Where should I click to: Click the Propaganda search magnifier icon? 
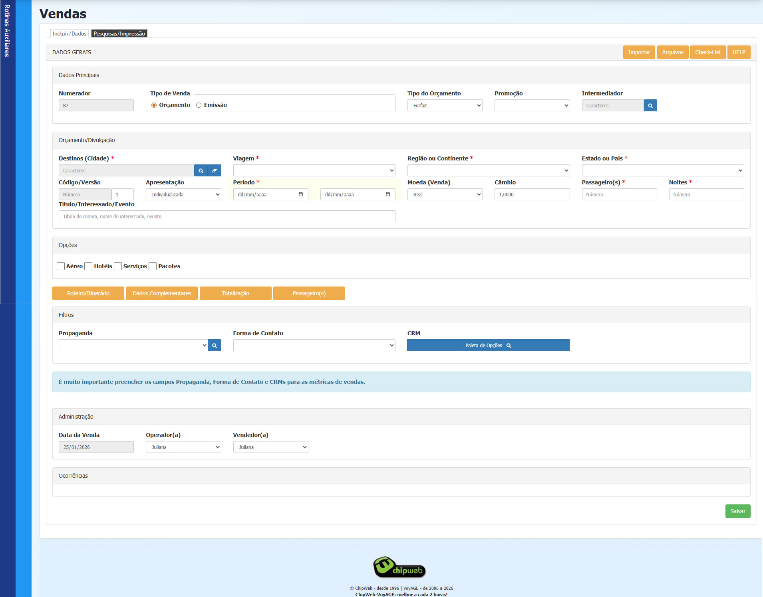[215, 346]
